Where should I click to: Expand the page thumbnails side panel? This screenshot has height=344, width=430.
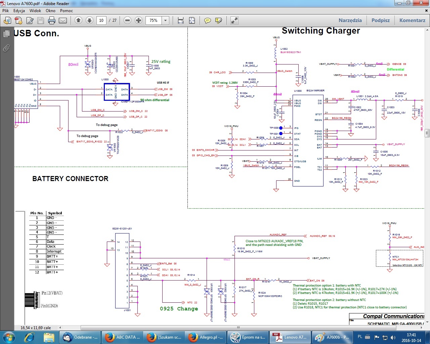click(x=6, y=34)
